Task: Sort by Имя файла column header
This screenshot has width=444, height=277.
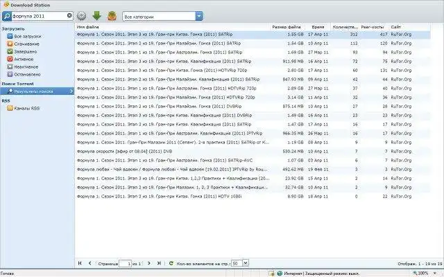Action: pyautogui.click(x=172, y=27)
